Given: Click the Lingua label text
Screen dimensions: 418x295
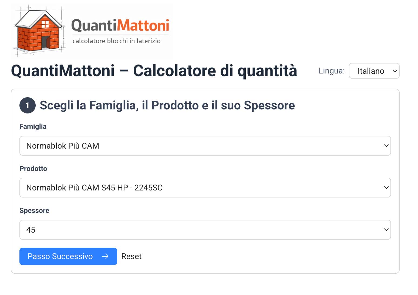Looking at the screenshot, I should point(332,71).
